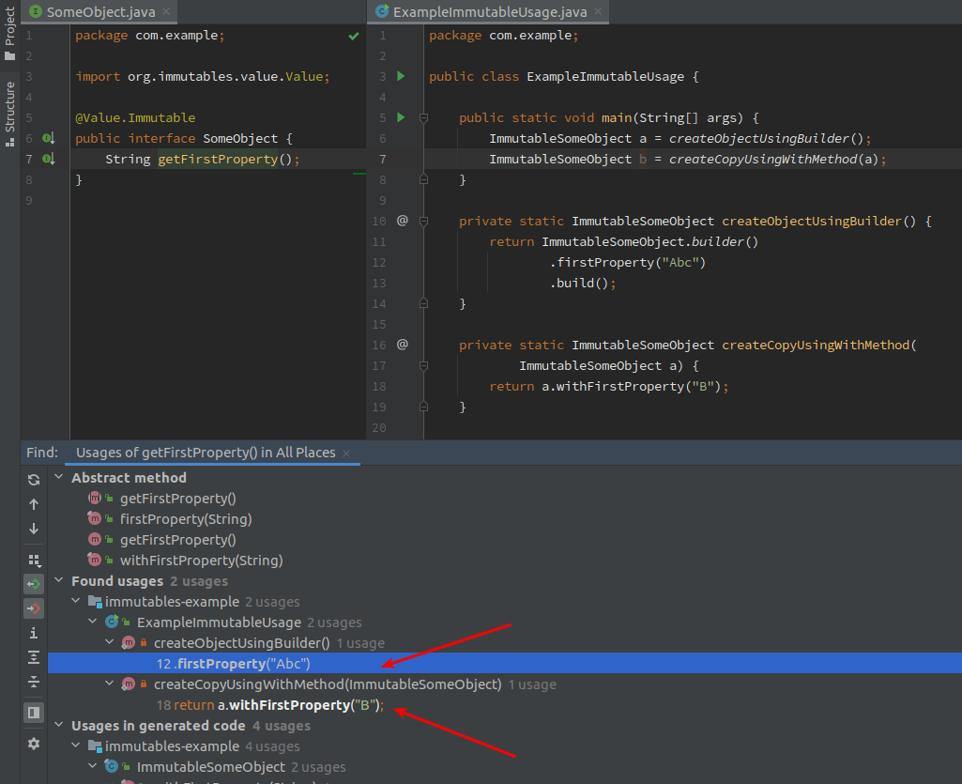Screen dimensions: 962x784
Task: Rerun the find usages search
Action: (33, 479)
